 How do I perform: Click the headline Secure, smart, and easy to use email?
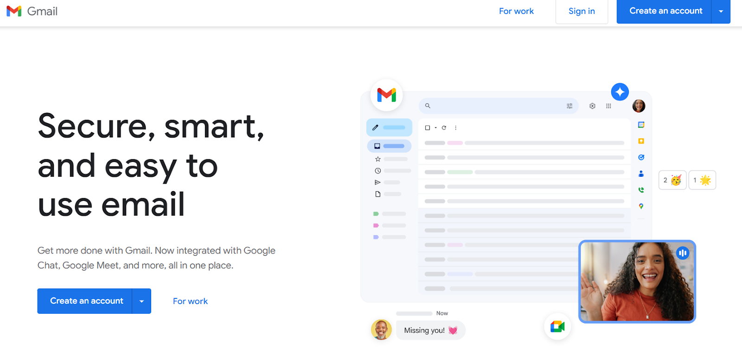pyautogui.click(x=151, y=165)
